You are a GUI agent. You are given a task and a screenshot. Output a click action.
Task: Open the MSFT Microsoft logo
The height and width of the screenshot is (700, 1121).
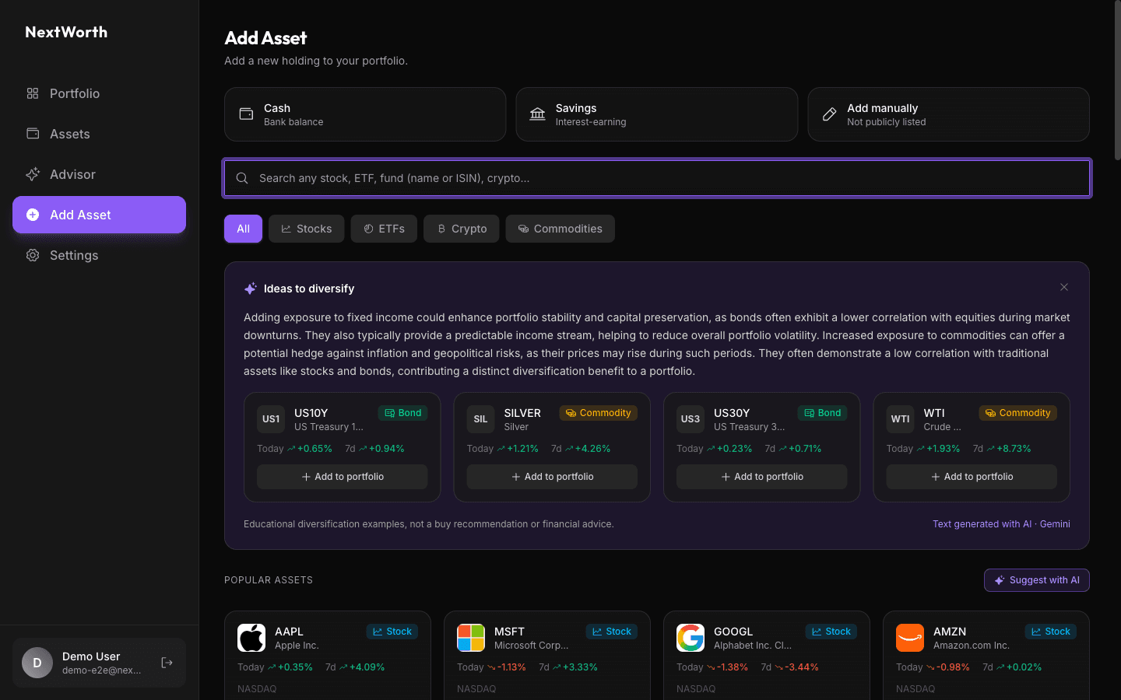point(471,638)
